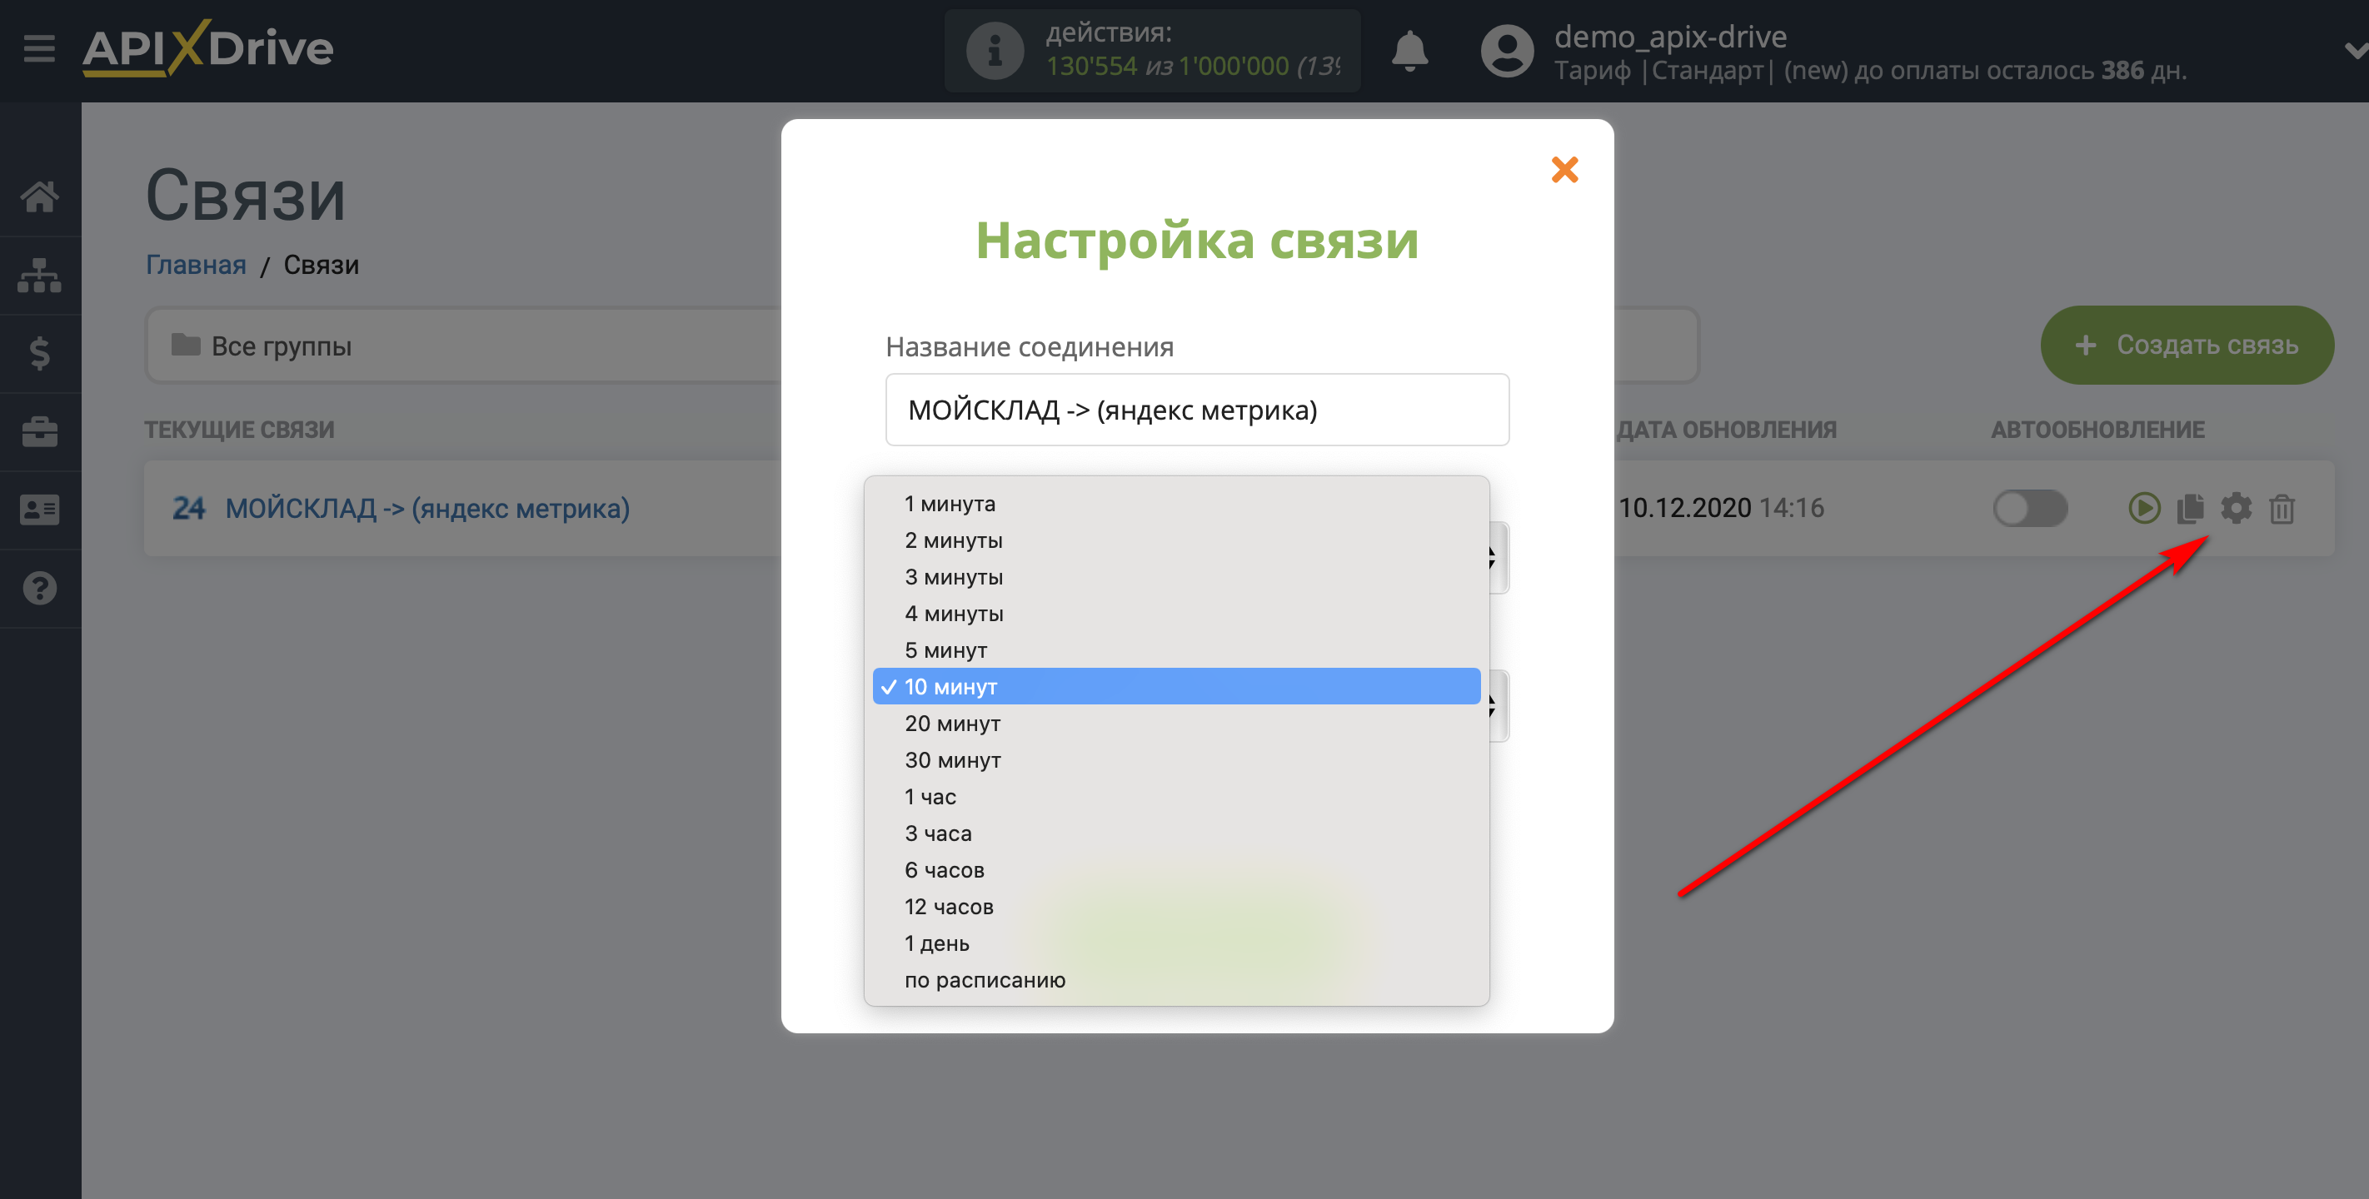2369x1199 pixels.
Task: Select 30 минут interval option
Action: tap(1176, 760)
